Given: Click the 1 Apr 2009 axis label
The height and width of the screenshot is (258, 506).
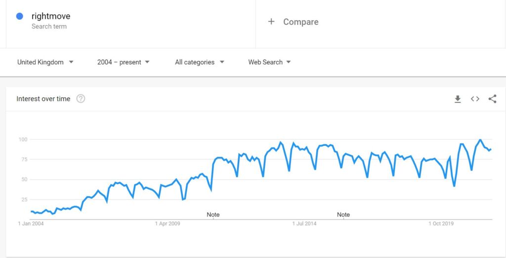Looking at the screenshot, I should (168, 223).
